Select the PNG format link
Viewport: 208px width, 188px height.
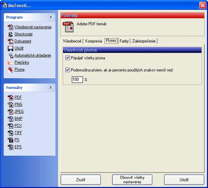tap(18, 104)
